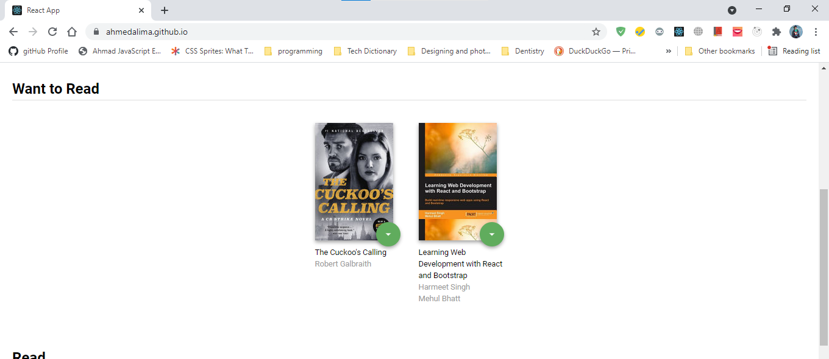Open shelf menu for The Cuckoo's Calling
This screenshot has height=359, width=829.
388,234
